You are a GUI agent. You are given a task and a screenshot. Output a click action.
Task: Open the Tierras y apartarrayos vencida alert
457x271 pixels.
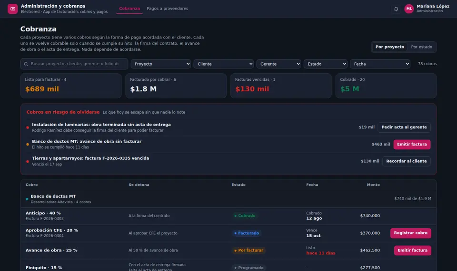(x=228, y=161)
